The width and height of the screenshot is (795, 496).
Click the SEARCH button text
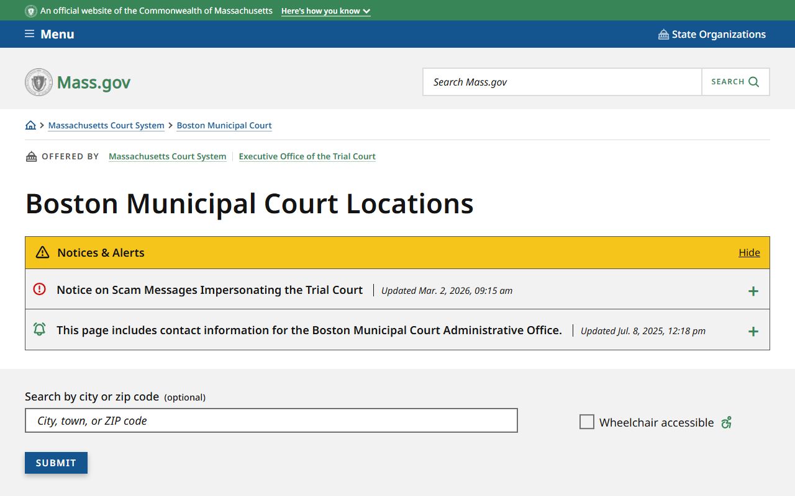click(727, 82)
